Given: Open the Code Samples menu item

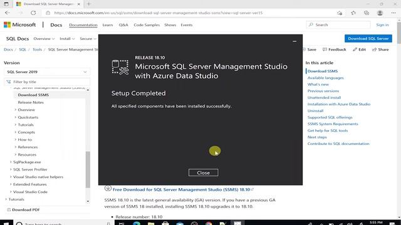Looking at the screenshot, I should (x=147, y=25).
